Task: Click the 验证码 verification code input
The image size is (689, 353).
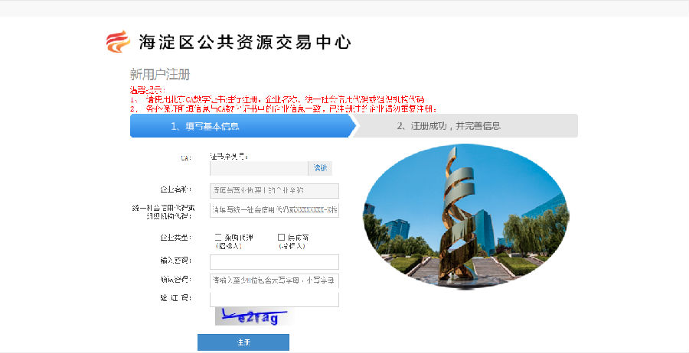Action: 274,298
